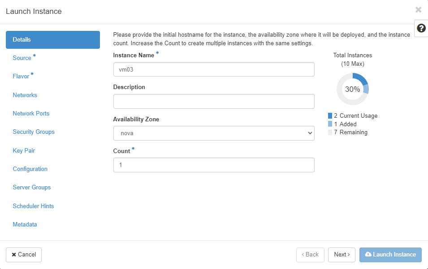Open the Availability Zone dropdown
The width and height of the screenshot is (428, 269).
pyautogui.click(x=214, y=133)
